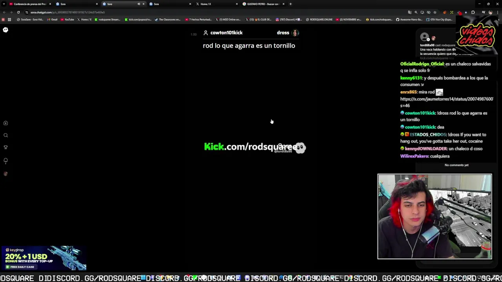The width and height of the screenshot is (502, 282).
Task: Open apps grid icon in bookmarks bar
Action: (x=9, y=20)
